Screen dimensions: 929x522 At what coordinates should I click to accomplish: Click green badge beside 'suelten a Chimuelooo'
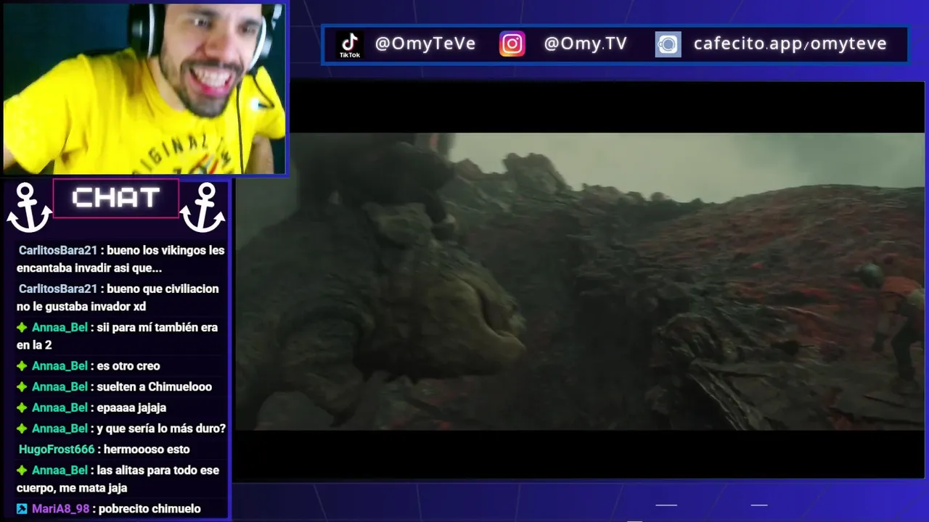[x=22, y=387]
